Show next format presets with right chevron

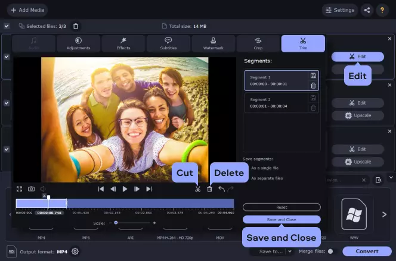(384, 215)
